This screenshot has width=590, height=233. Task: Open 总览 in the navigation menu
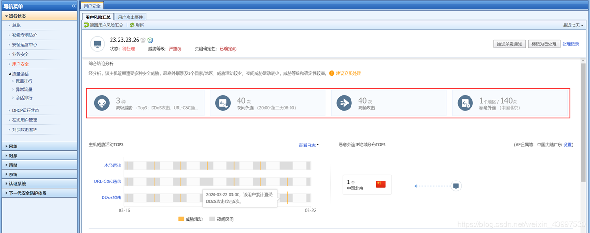pos(17,26)
